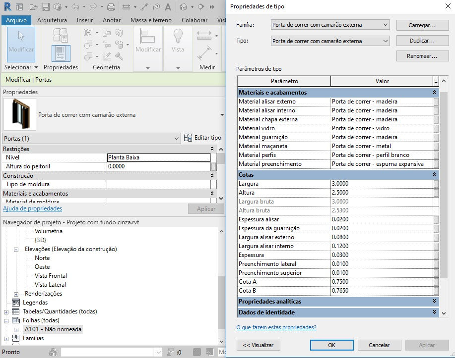455x358 pixels.
Task: Open the Propriedades panel icon in ribbon
Action: click(x=61, y=53)
